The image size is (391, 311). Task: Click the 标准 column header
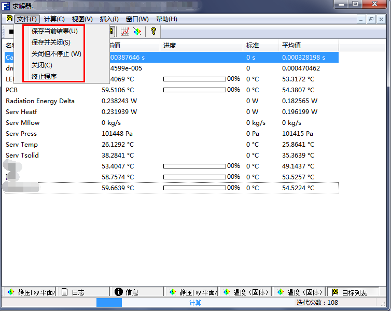coord(261,46)
